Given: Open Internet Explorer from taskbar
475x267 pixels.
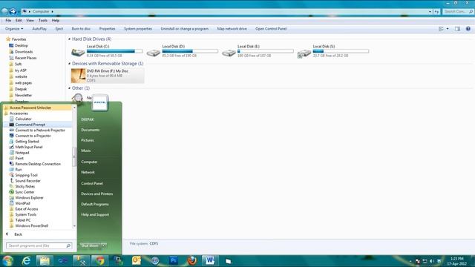Looking at the screenshot, I should coord(27,260).
